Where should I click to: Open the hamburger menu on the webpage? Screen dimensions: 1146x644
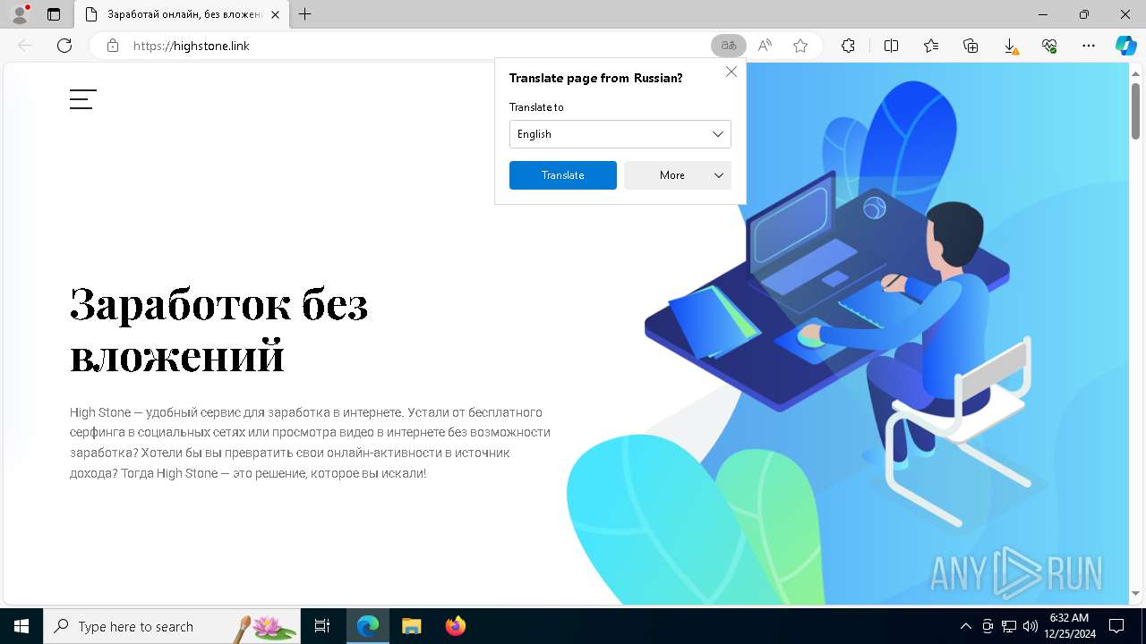coord(82,99)
